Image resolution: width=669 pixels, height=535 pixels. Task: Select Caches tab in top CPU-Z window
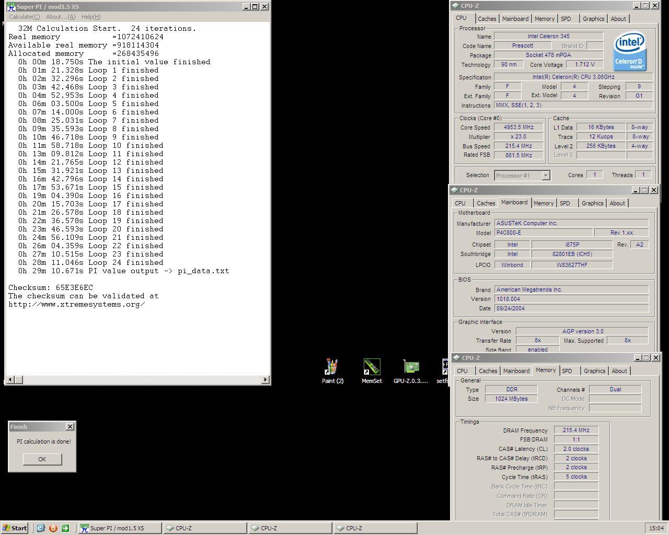[487, 19]
